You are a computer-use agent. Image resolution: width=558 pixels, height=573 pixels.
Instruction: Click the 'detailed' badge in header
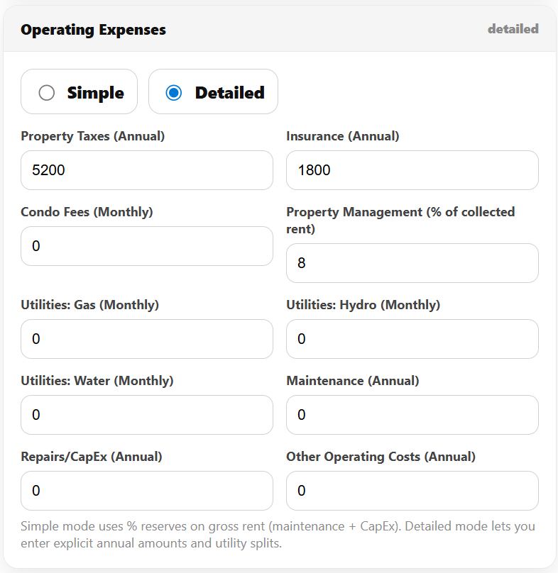[x=513, y=29]
